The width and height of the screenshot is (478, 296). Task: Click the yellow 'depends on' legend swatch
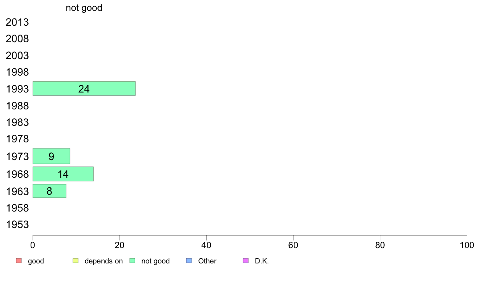coord(76,261)
